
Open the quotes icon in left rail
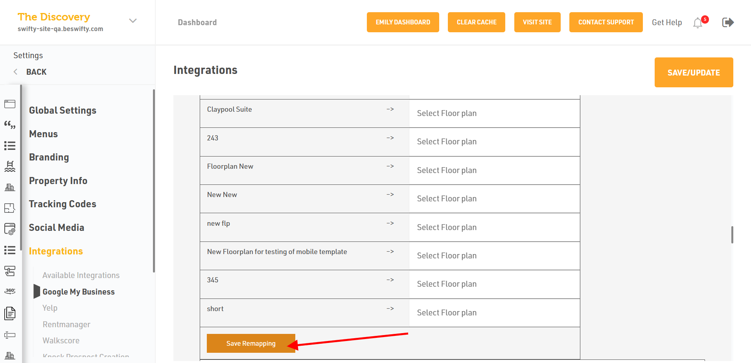(10, 125)
